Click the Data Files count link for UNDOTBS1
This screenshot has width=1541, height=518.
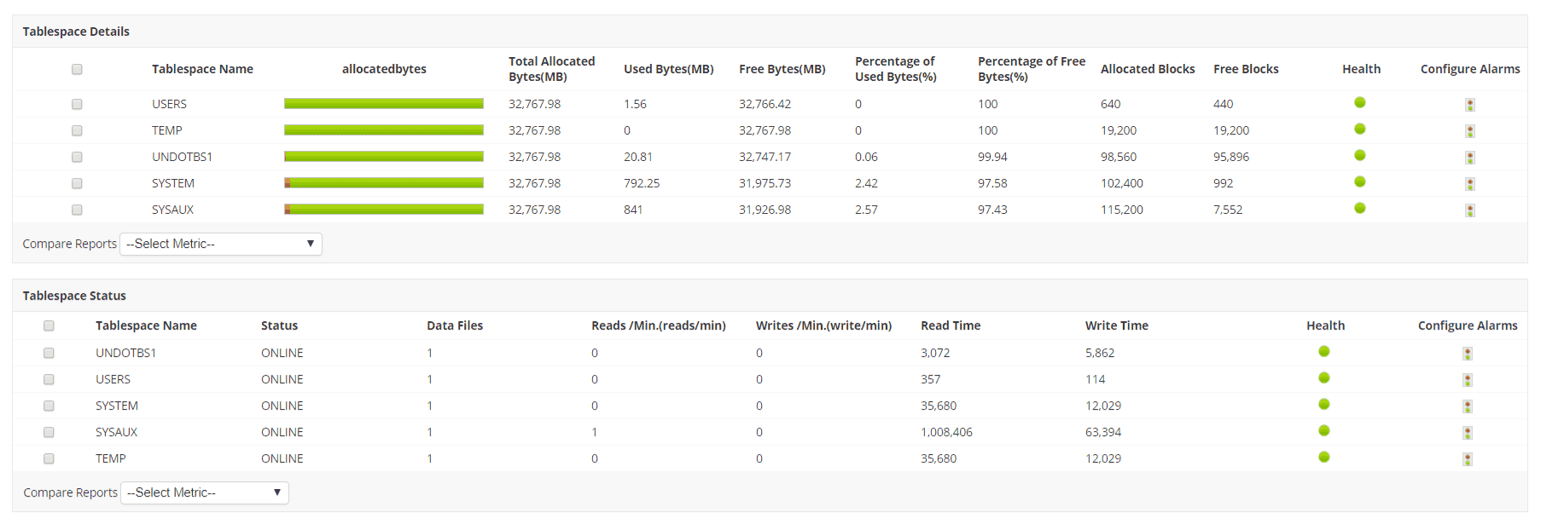pyautogui.click(x=430, y=353)
